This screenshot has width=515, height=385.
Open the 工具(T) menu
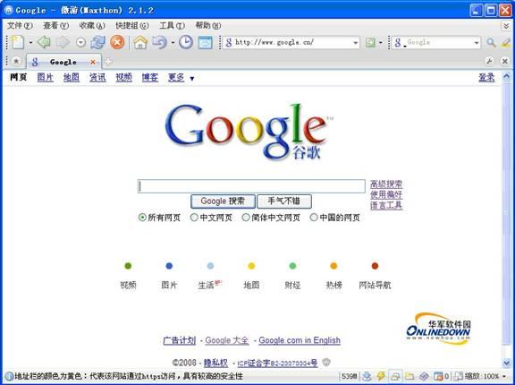pyautogui.click(x=172, y=25)
